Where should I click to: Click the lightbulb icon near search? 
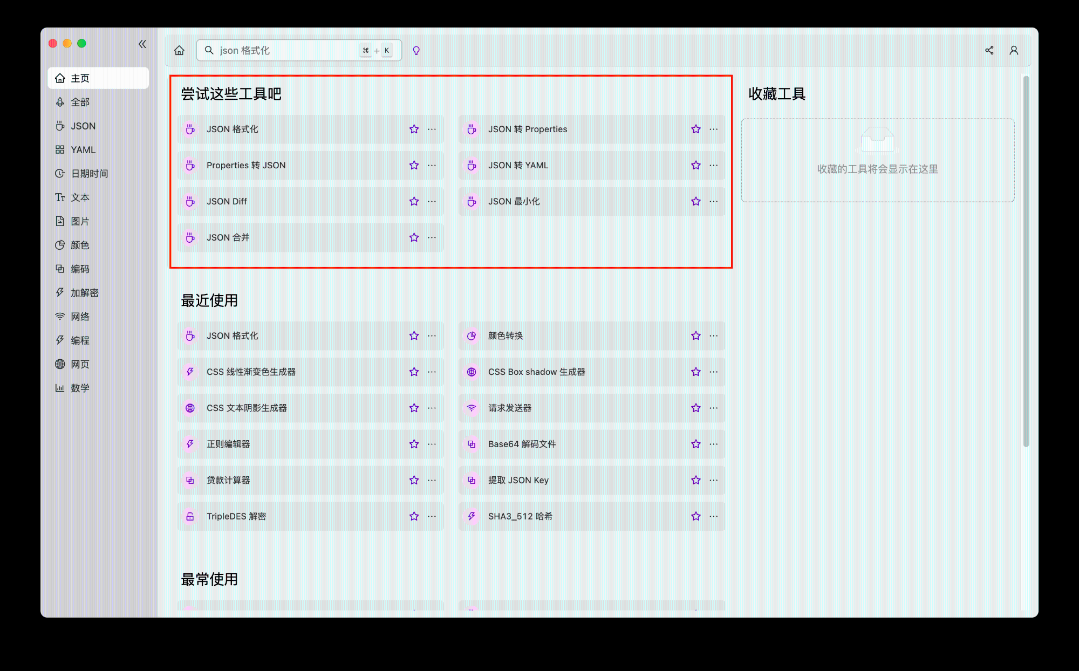[x=416, y=50]
